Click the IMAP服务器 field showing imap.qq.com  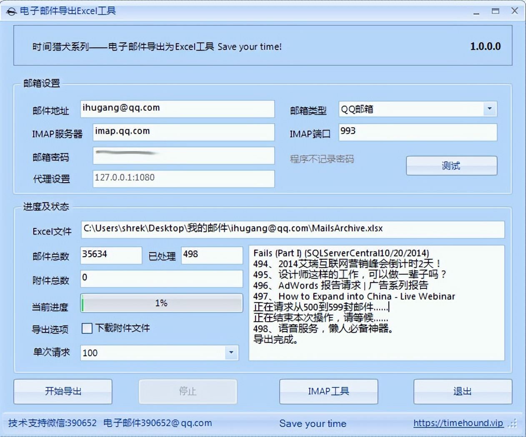pyautogui.click(x=183, y=132)
